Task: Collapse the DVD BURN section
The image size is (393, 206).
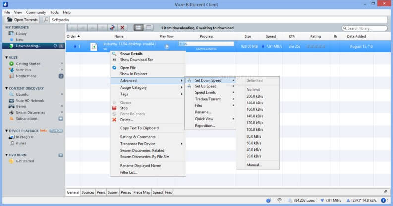Action: click(x=7, y=155)
